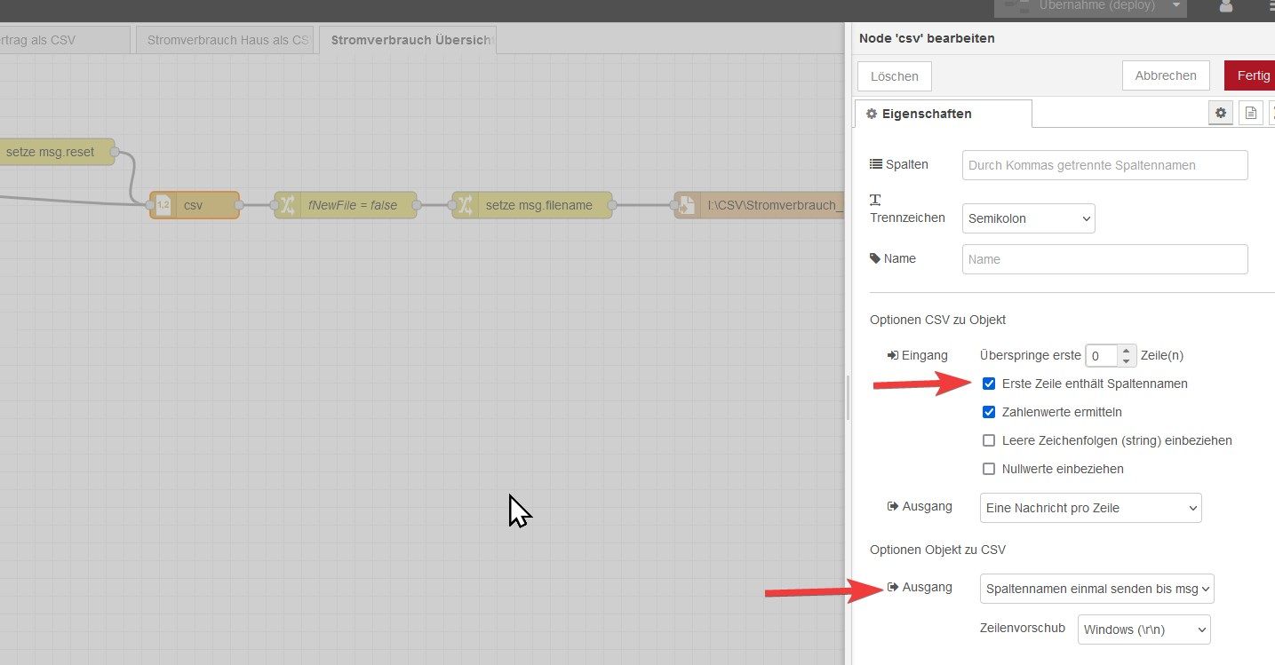
Task: Open the node properties gear icon
Action: 1221,113
